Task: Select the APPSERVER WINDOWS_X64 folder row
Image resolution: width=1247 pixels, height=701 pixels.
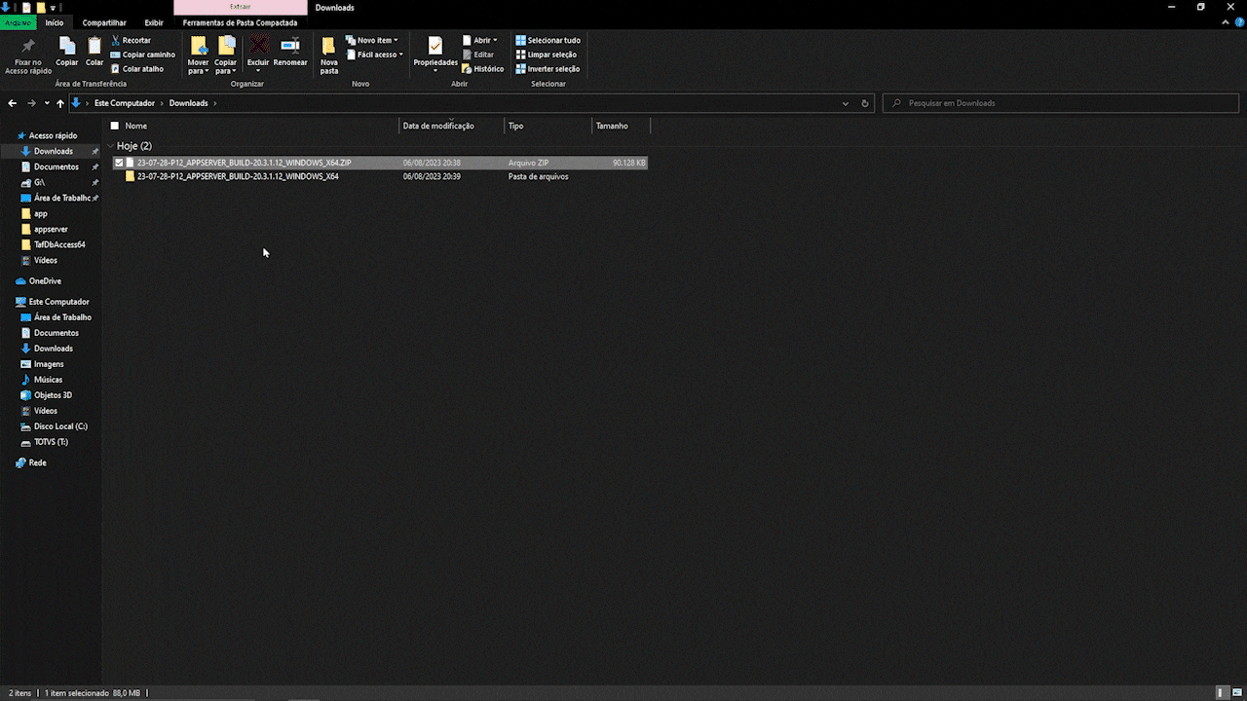Action: pos(380,176)
